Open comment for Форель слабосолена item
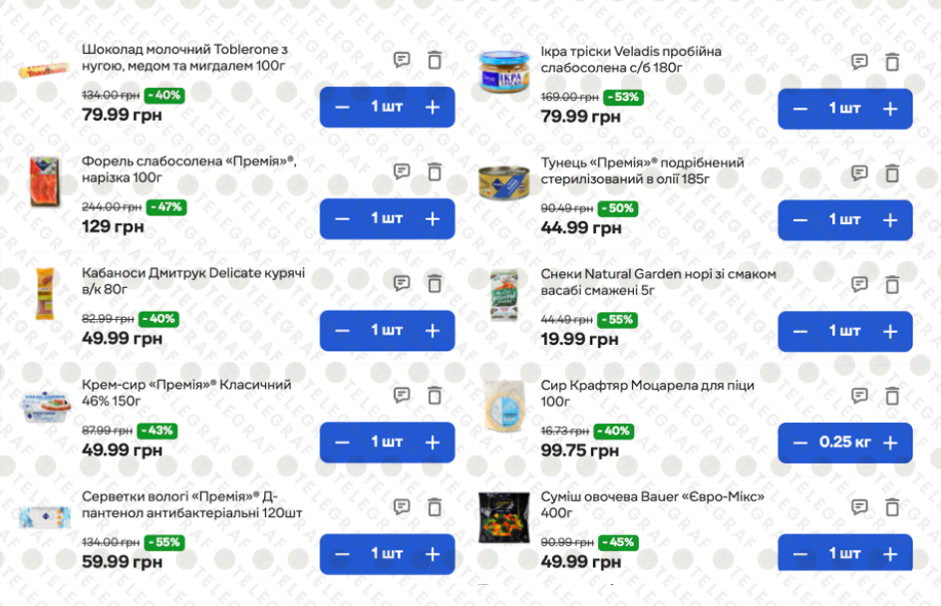 (402, 172)
